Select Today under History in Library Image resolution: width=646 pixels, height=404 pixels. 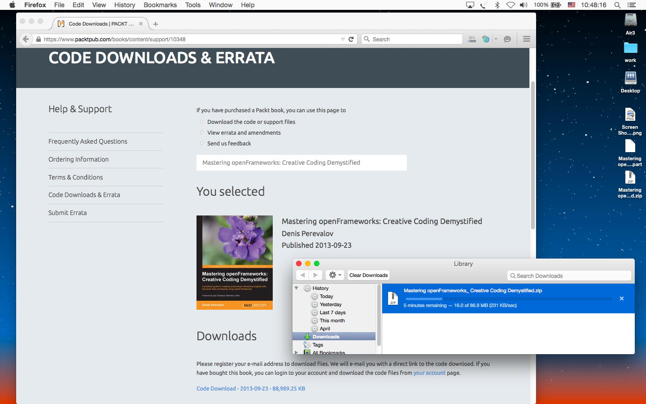326,296
